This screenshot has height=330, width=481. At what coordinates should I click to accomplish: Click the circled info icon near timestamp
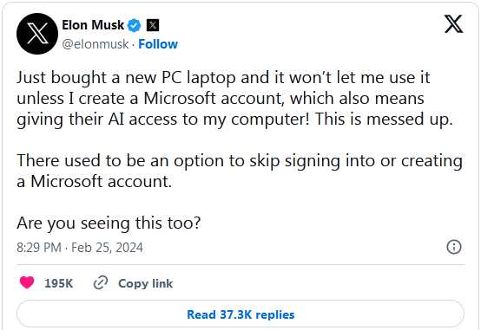454,247
